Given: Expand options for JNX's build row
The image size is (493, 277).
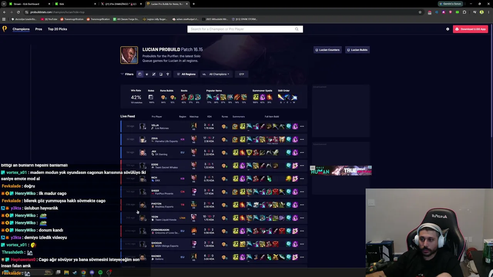Looking at the screenshot, I should pyautogui.click(x=302, y=152).
